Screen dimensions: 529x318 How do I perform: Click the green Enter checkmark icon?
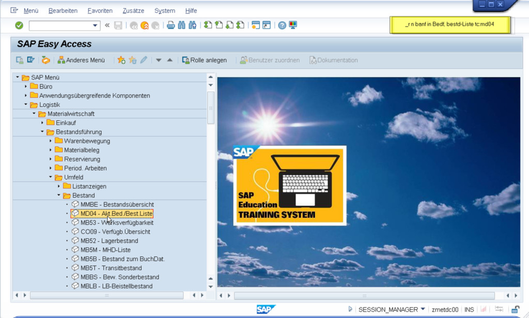19,25
